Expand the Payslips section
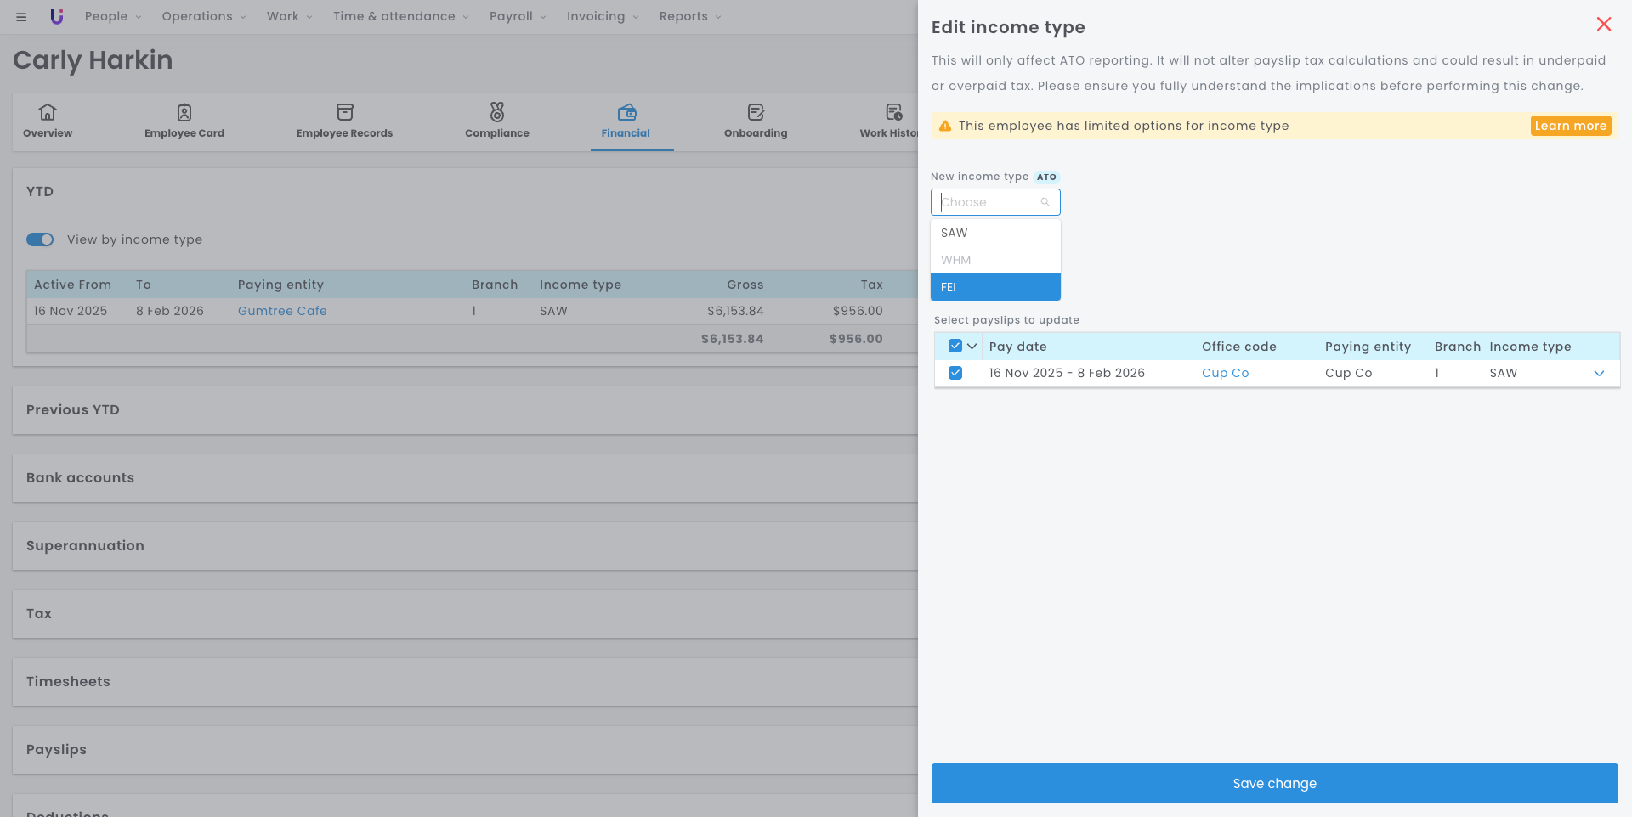 (466, 750)
